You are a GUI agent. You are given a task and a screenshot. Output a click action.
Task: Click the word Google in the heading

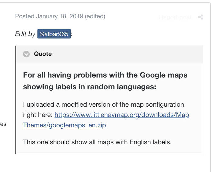click(x=153, y=75)
